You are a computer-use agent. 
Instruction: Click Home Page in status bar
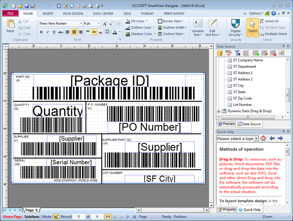[x=12, y=217]
